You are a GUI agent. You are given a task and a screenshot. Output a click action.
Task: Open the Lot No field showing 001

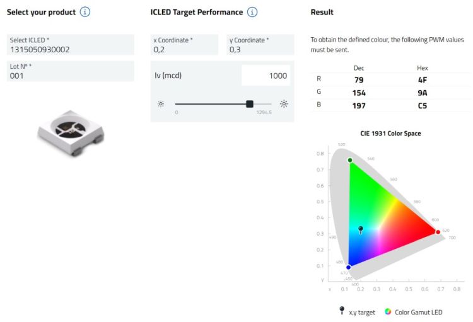click(70, 71)
